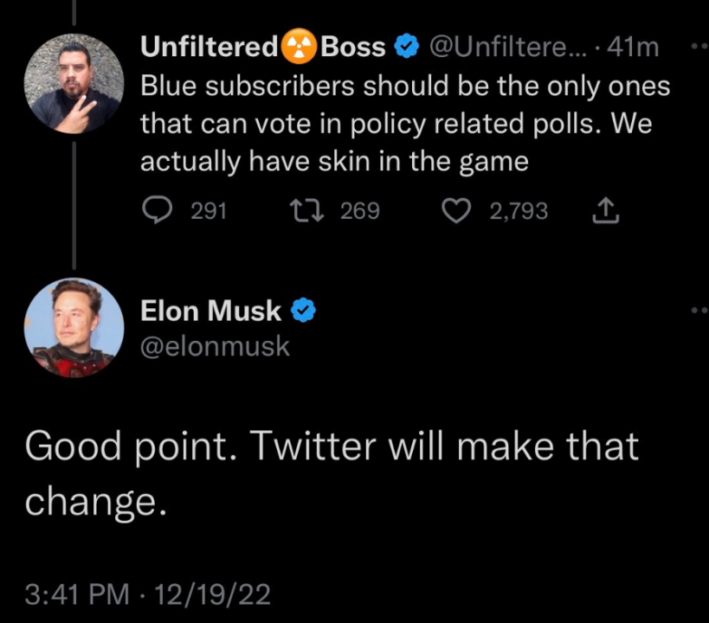This screenshot has height=623, width=709.
Task: Click the Elon Musk display name
Action: [x=211, y=310]
